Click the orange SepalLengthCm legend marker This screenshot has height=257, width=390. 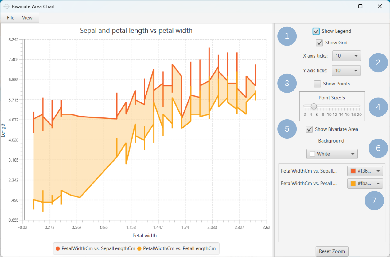pos(57,248)
